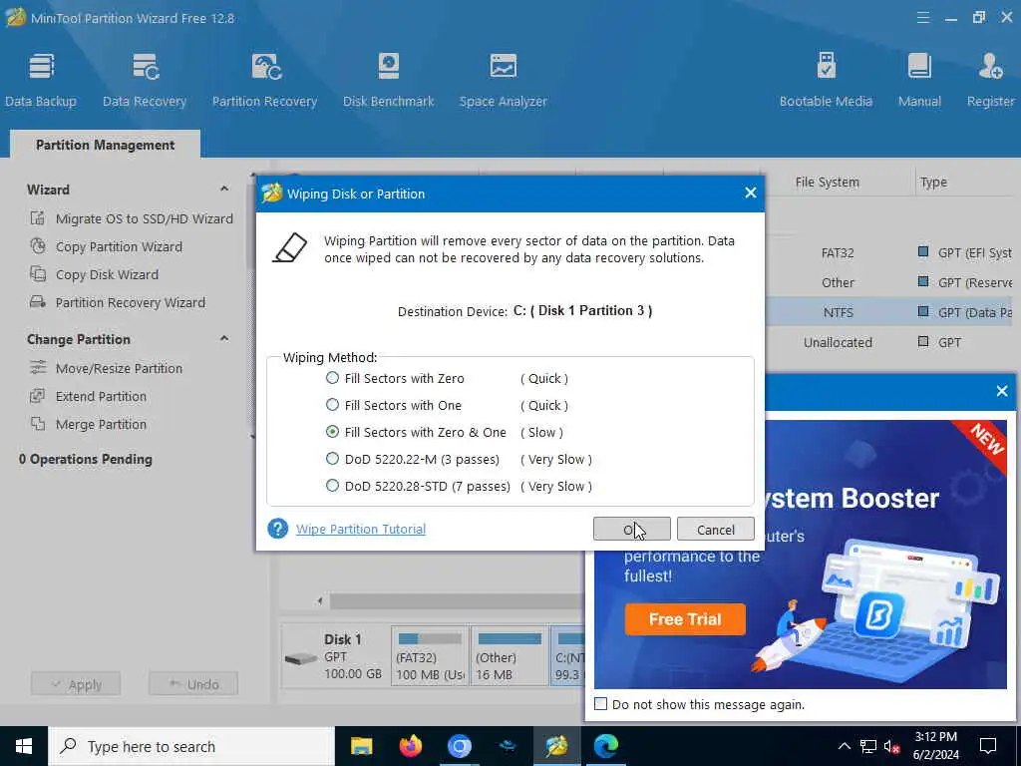The image size is (1021, 766).
Task: Create Bootable Media
Action: click(x=826, y=79)
